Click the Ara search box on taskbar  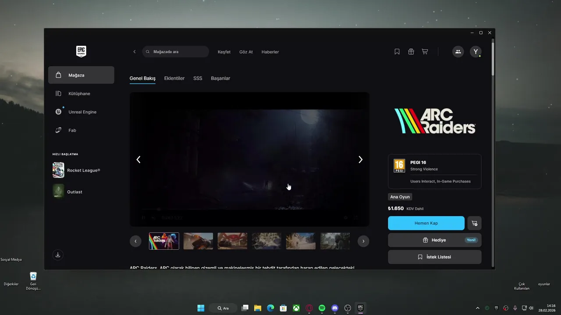coord(223,308)
